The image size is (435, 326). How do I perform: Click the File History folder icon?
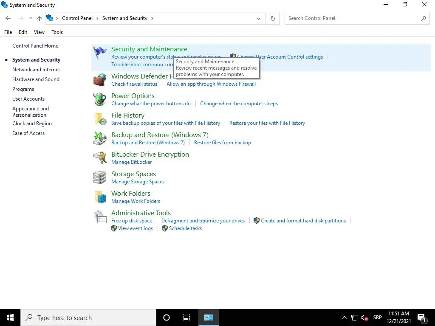(100, 119)
